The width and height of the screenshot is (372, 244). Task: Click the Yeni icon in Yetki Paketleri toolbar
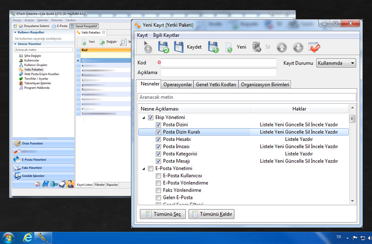coord(84,42)
